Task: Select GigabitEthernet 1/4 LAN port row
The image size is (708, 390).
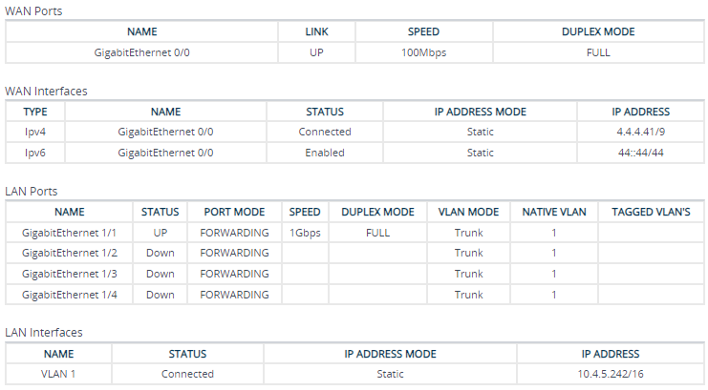Action: click(x=354, y=295)
